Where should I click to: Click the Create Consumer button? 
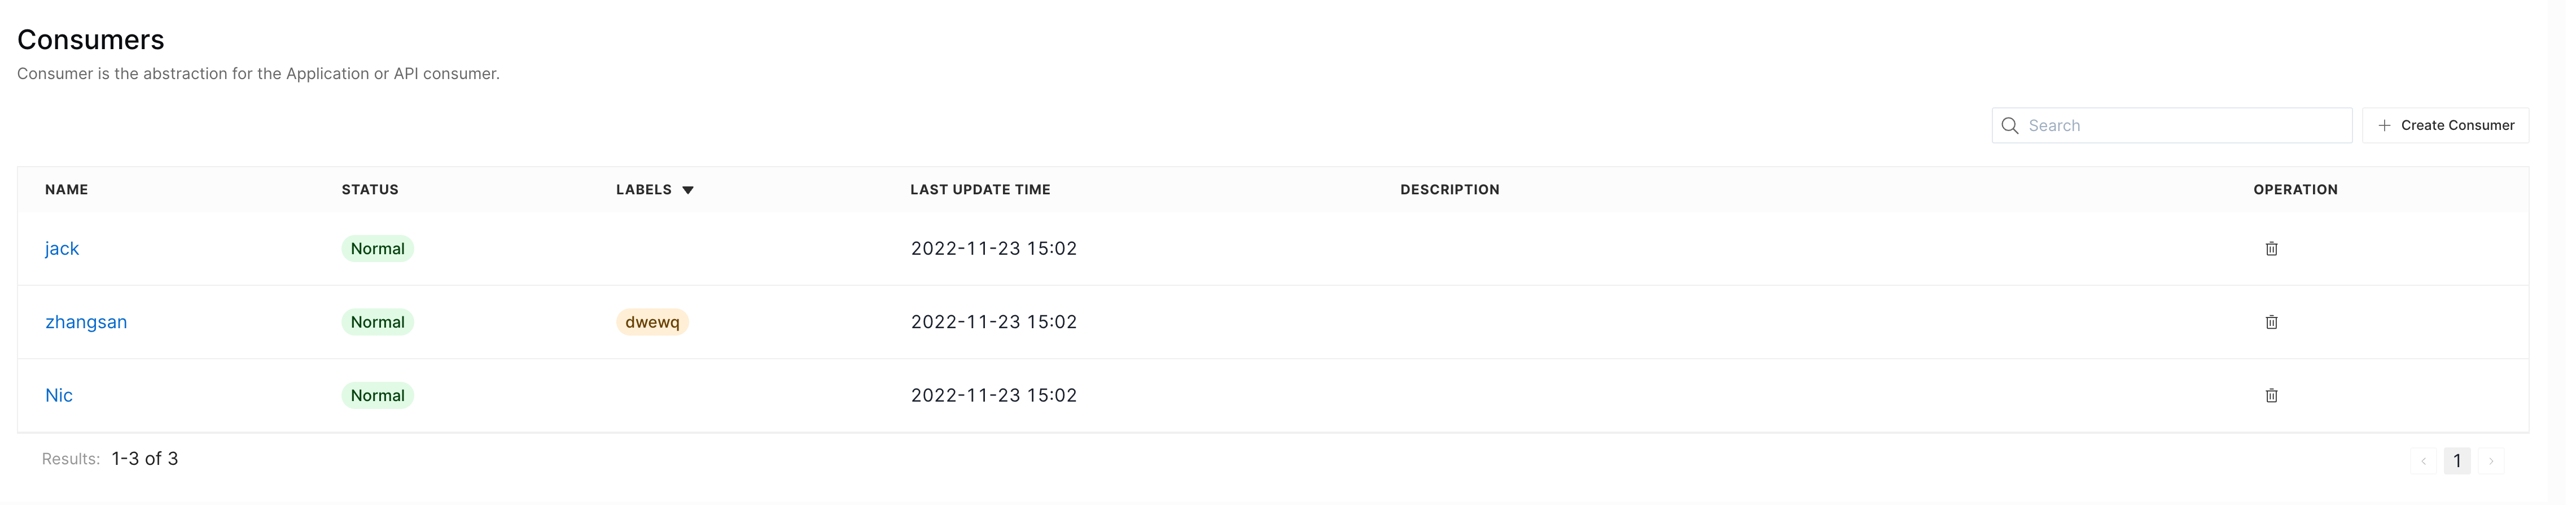2445,125
